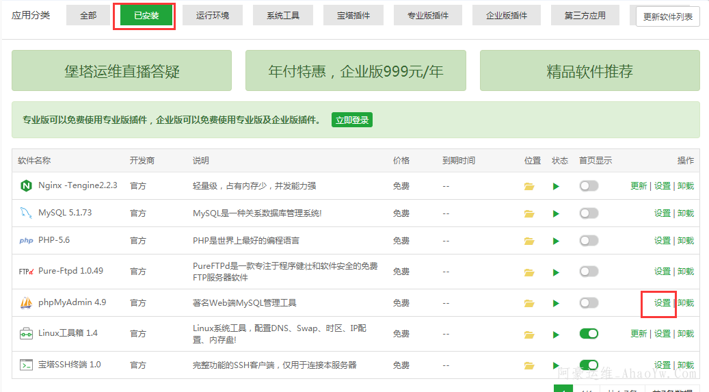
Task: Click the Pure-Ftpd status play icon
Action: 556,272
